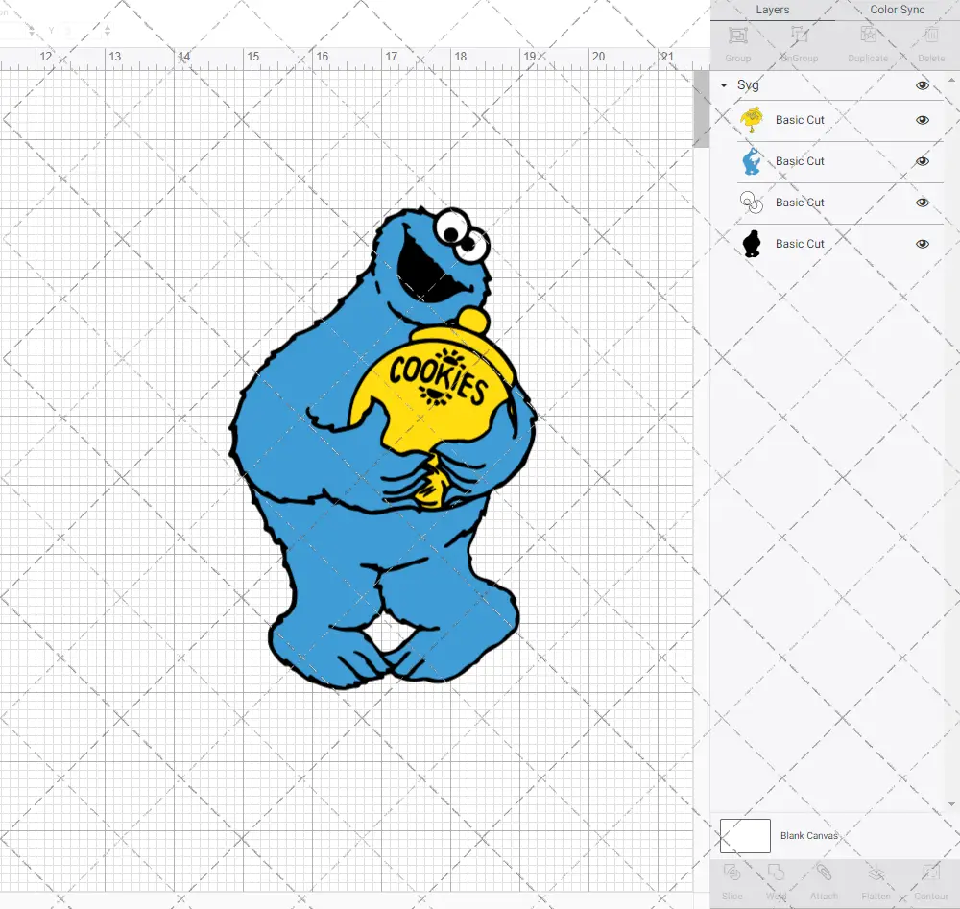Click the Delete trash icon
Image resolution: width=960 pixels, height=909 pixels.
click(x=931, y=36)
